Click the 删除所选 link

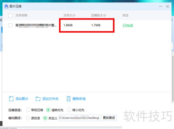point(79,99)
